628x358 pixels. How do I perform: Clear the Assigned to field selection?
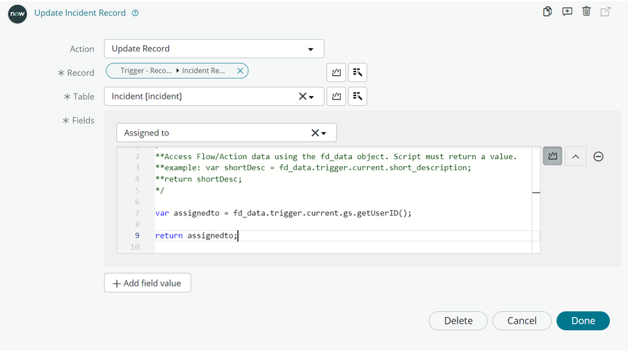click(x=315, y=133)
